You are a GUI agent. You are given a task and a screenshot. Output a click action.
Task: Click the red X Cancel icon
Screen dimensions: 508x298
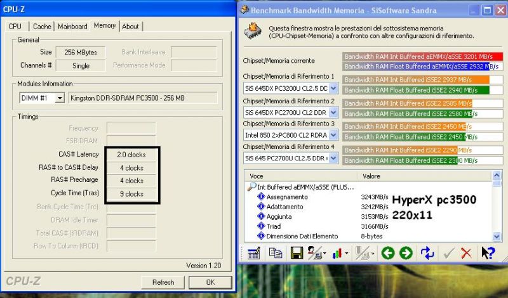pos(466,253)
